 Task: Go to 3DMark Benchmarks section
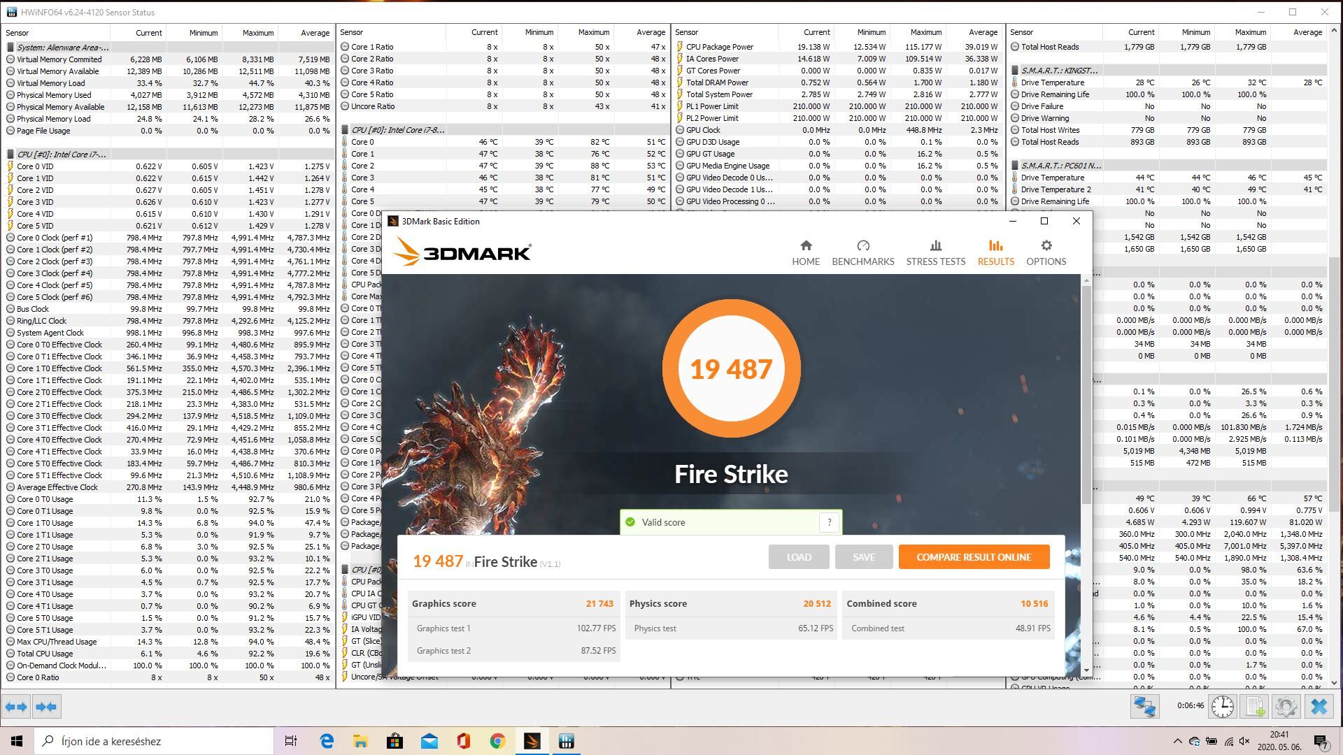click(x=862, y=252)
